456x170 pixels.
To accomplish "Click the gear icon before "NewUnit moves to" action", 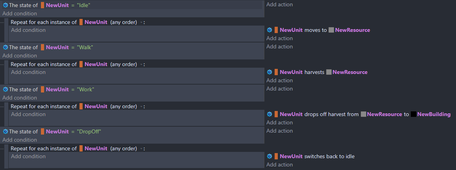I will pyautogui.click(x=270, y=30).
